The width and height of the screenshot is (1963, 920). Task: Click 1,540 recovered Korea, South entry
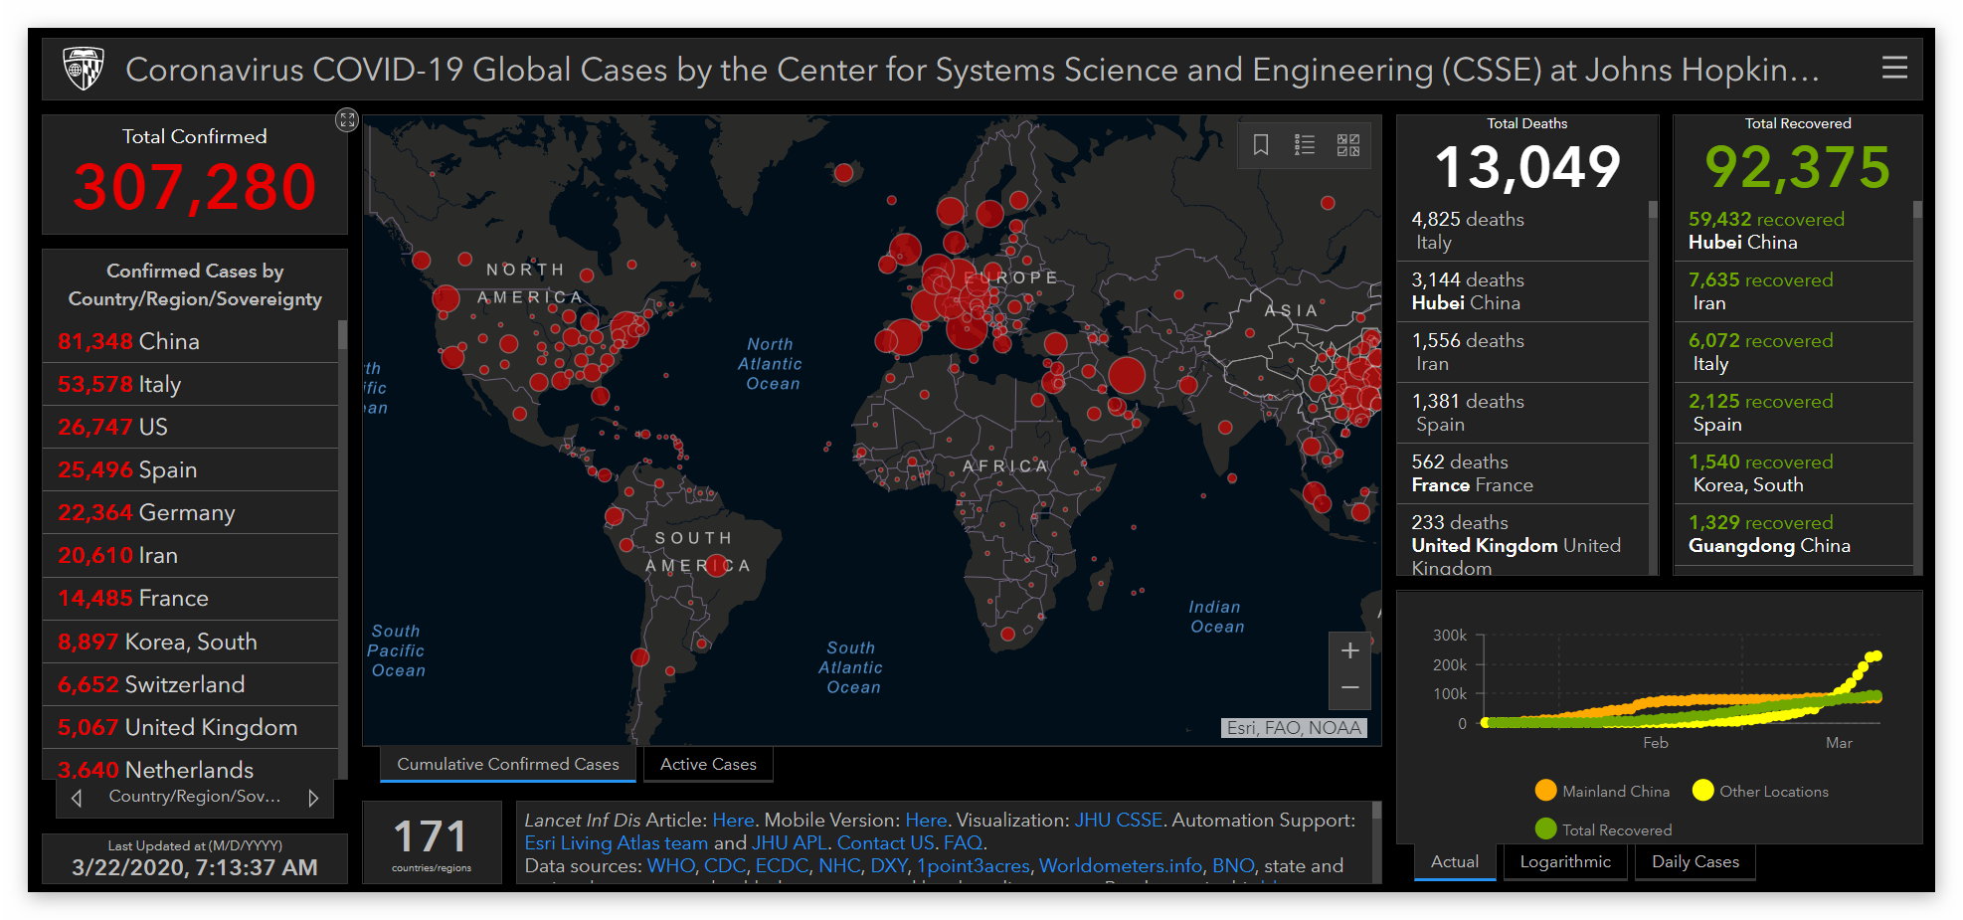click(1794, 473)
